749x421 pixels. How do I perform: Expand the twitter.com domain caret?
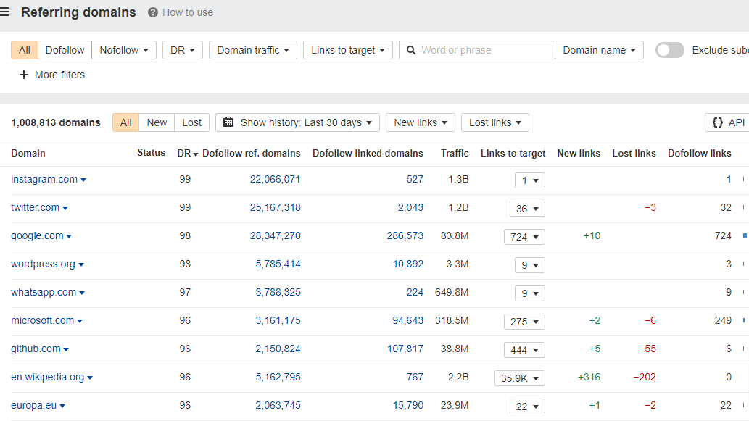[x=65, y=208]
